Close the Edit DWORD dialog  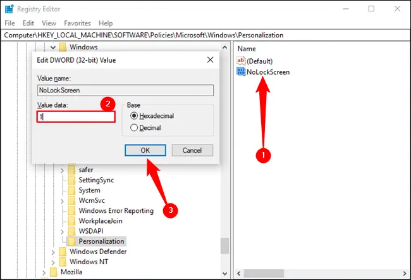(210, 60)
